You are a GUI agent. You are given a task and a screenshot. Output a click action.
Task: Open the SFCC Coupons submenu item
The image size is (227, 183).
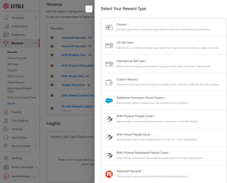[x=16, y=76]
